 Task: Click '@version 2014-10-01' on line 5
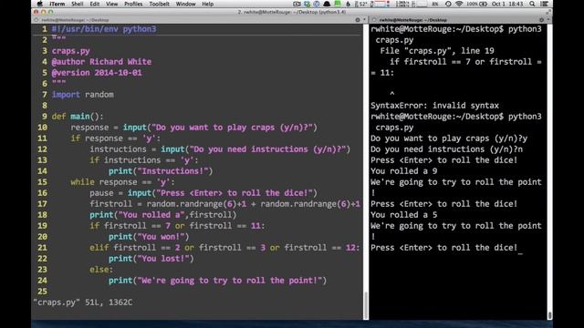coord(97,73)
